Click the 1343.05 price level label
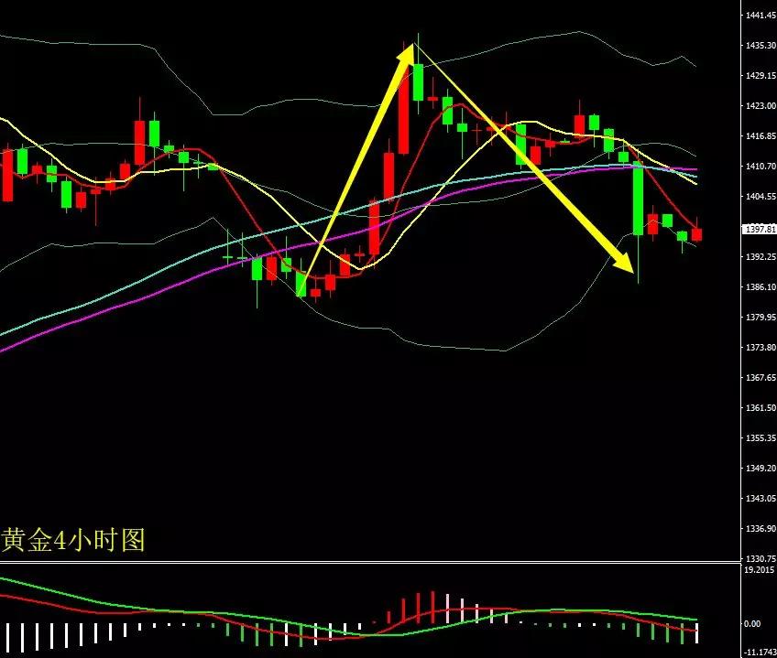The width and height of the screenshot is (777, 658). pos(761,499)
